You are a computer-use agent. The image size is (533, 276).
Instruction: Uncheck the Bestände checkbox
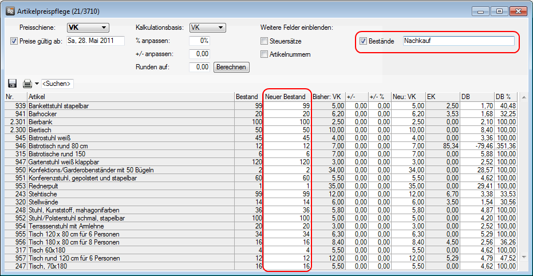(363, 41)
